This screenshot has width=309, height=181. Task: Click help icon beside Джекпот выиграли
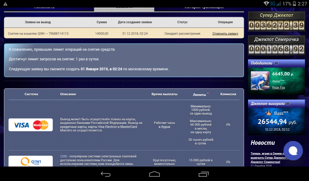coord(288,103)
